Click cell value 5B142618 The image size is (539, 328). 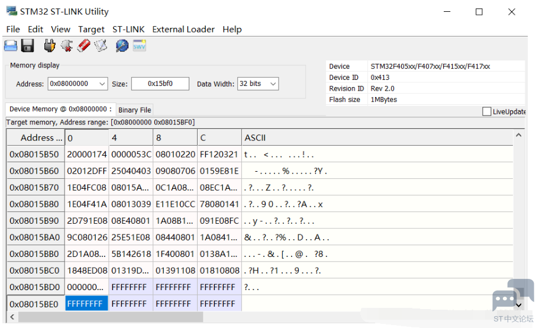click(x=131, y=254)
